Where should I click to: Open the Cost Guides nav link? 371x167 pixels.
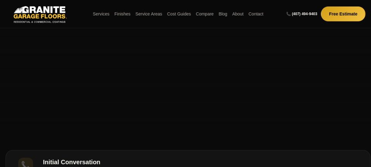tap(179, 14)
